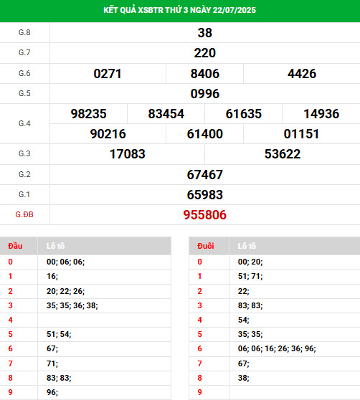
Task: Click Lô tô header in Đầu table
Action: point(56,246)
